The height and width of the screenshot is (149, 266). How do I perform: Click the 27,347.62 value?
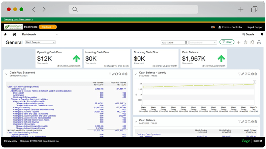click(x=99, y=103)
